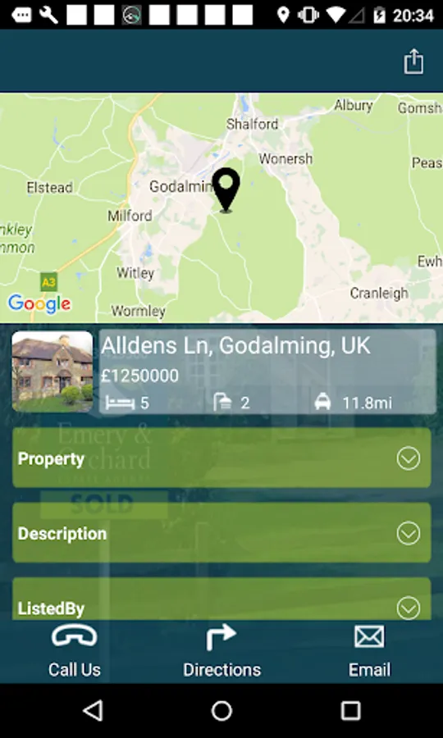The height and width of the screenshot is (738, 443).
Task: Tap Cranleigh town label on map
Action: (379, 294)
